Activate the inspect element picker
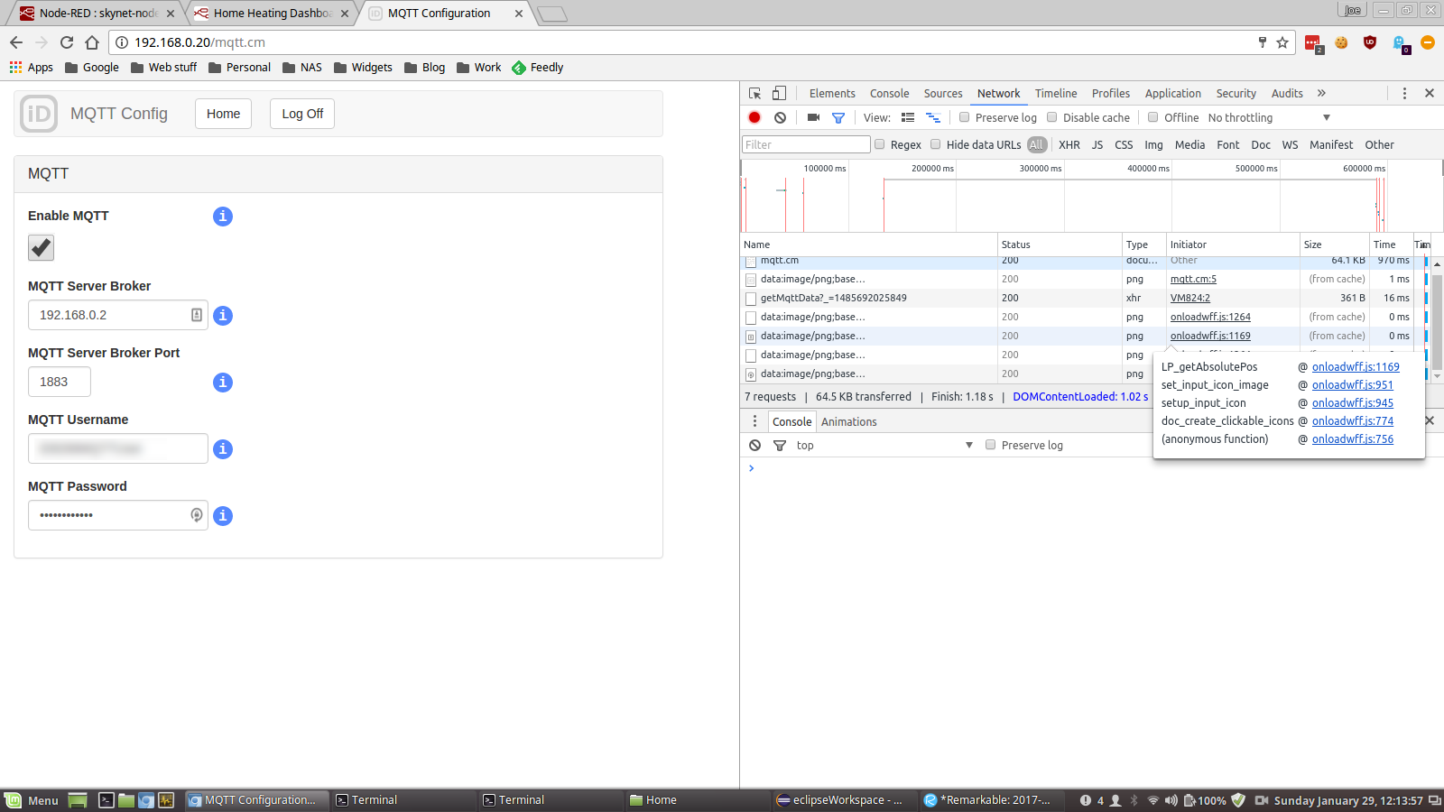 [755, 93]
